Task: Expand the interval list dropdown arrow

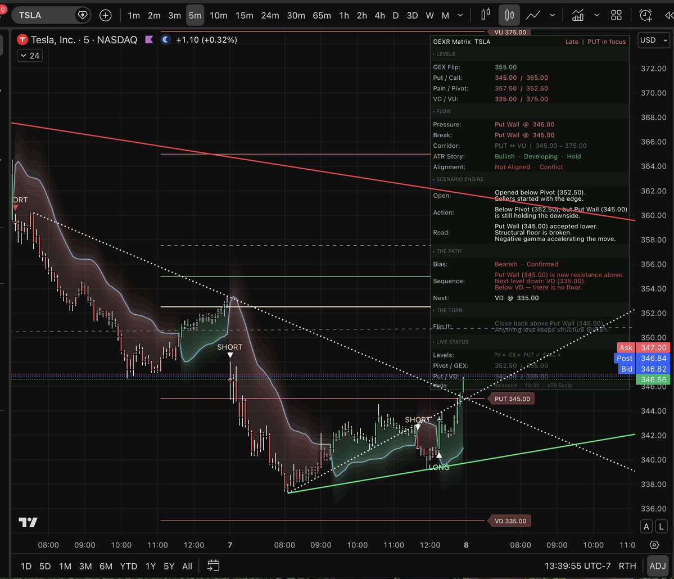Action: pos(460,16)
